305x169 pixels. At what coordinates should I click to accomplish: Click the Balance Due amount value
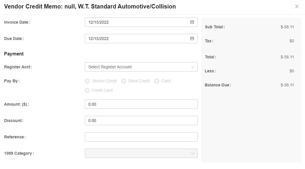(287, 85)
